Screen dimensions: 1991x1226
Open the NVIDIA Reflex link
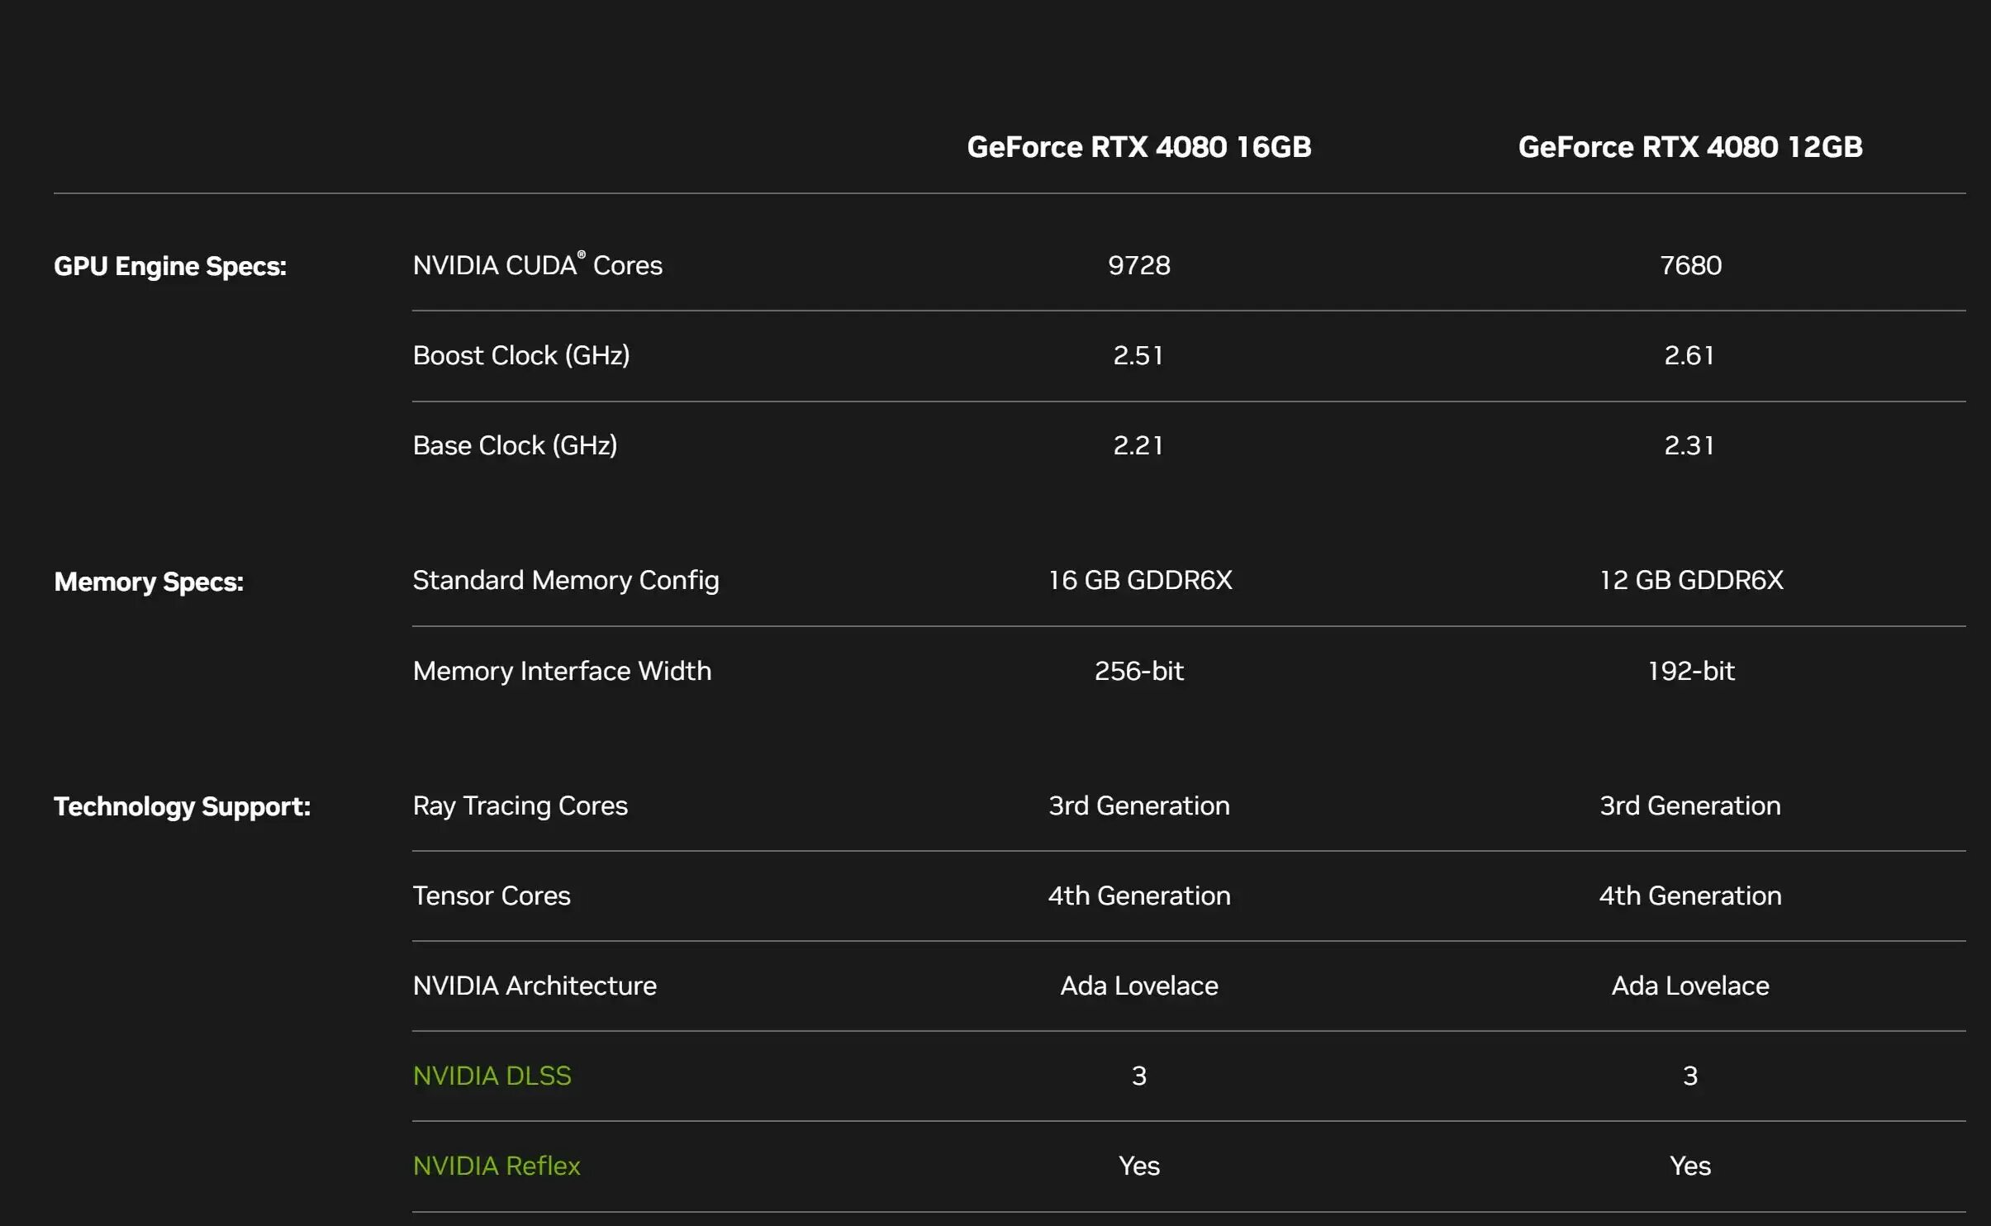[497, 1166]
